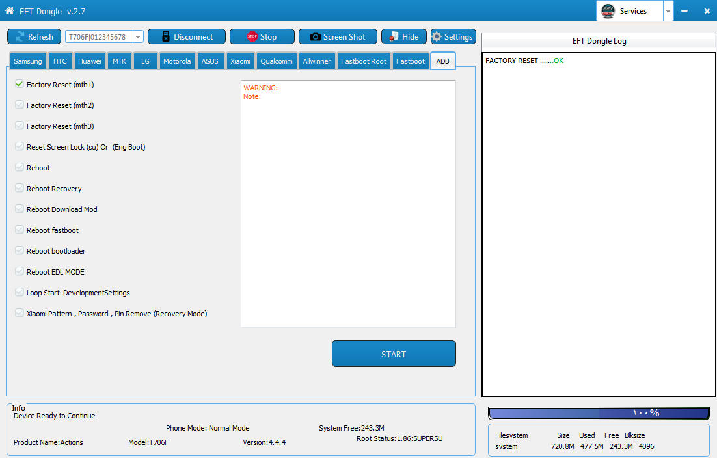Click the 100% progress bar
Viewport: 717px width, 458px height.
(x=599, y=413)
